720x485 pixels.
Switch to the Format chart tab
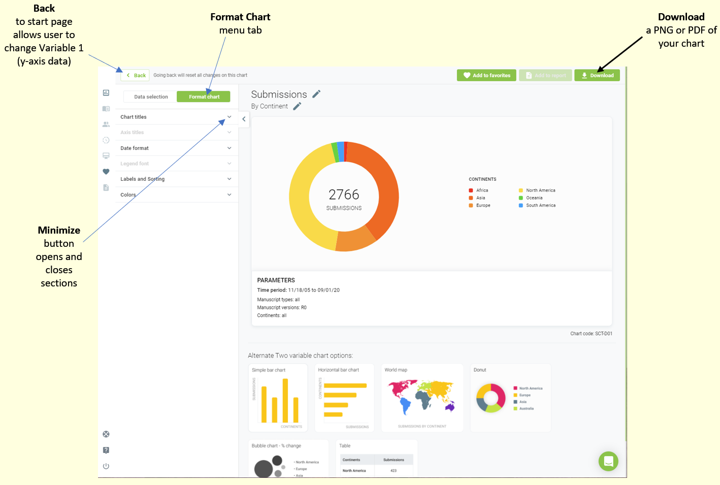[204, 96]
